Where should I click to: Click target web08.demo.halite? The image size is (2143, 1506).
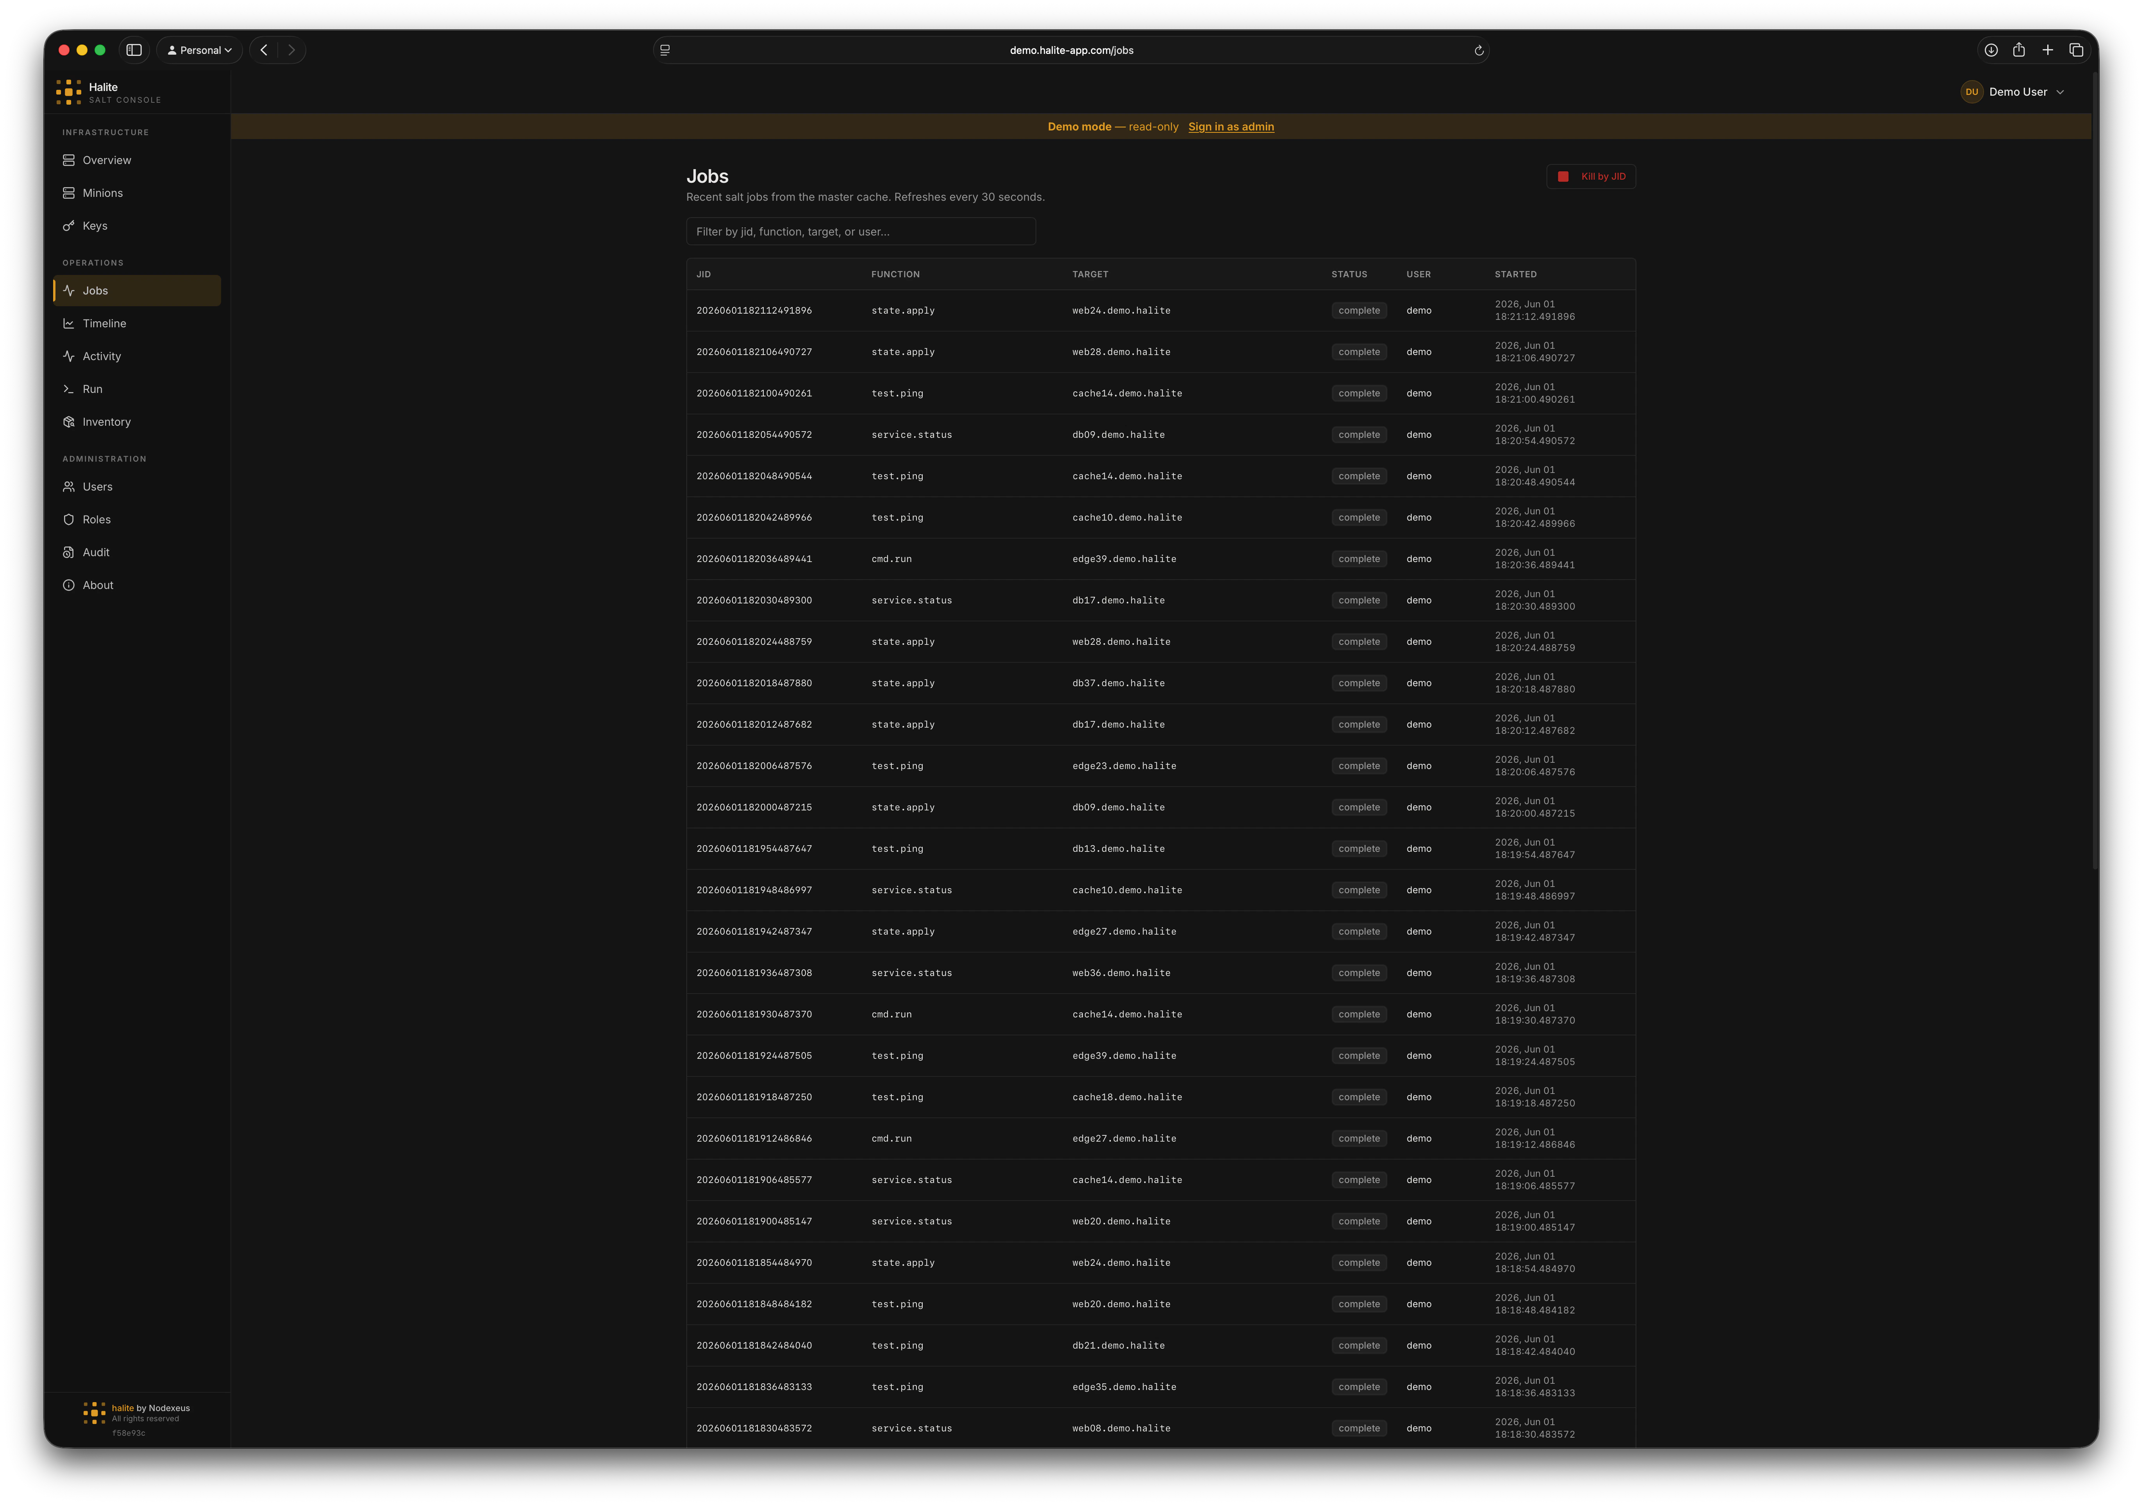1121,1429
